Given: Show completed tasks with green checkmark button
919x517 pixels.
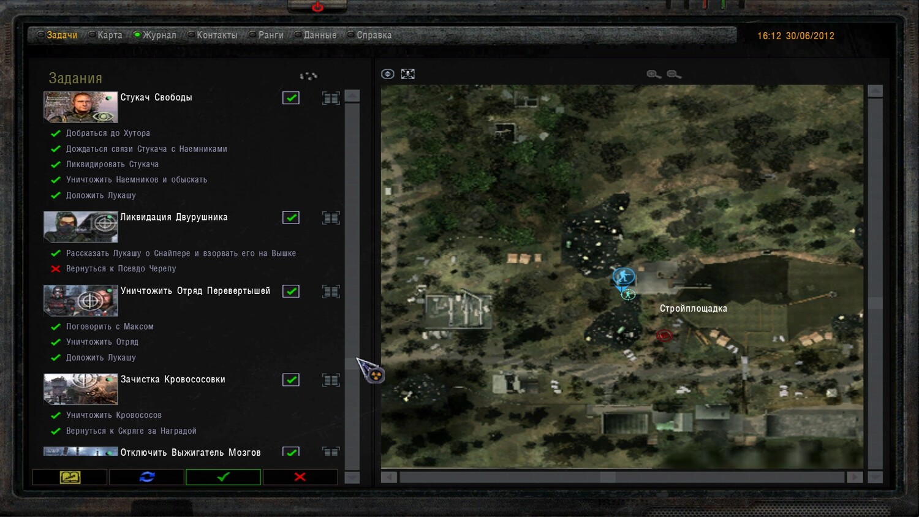Looking at the screenshot, I should coord(224,477).
